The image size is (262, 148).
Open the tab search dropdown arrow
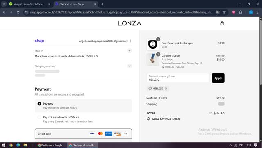coord(4,4)
